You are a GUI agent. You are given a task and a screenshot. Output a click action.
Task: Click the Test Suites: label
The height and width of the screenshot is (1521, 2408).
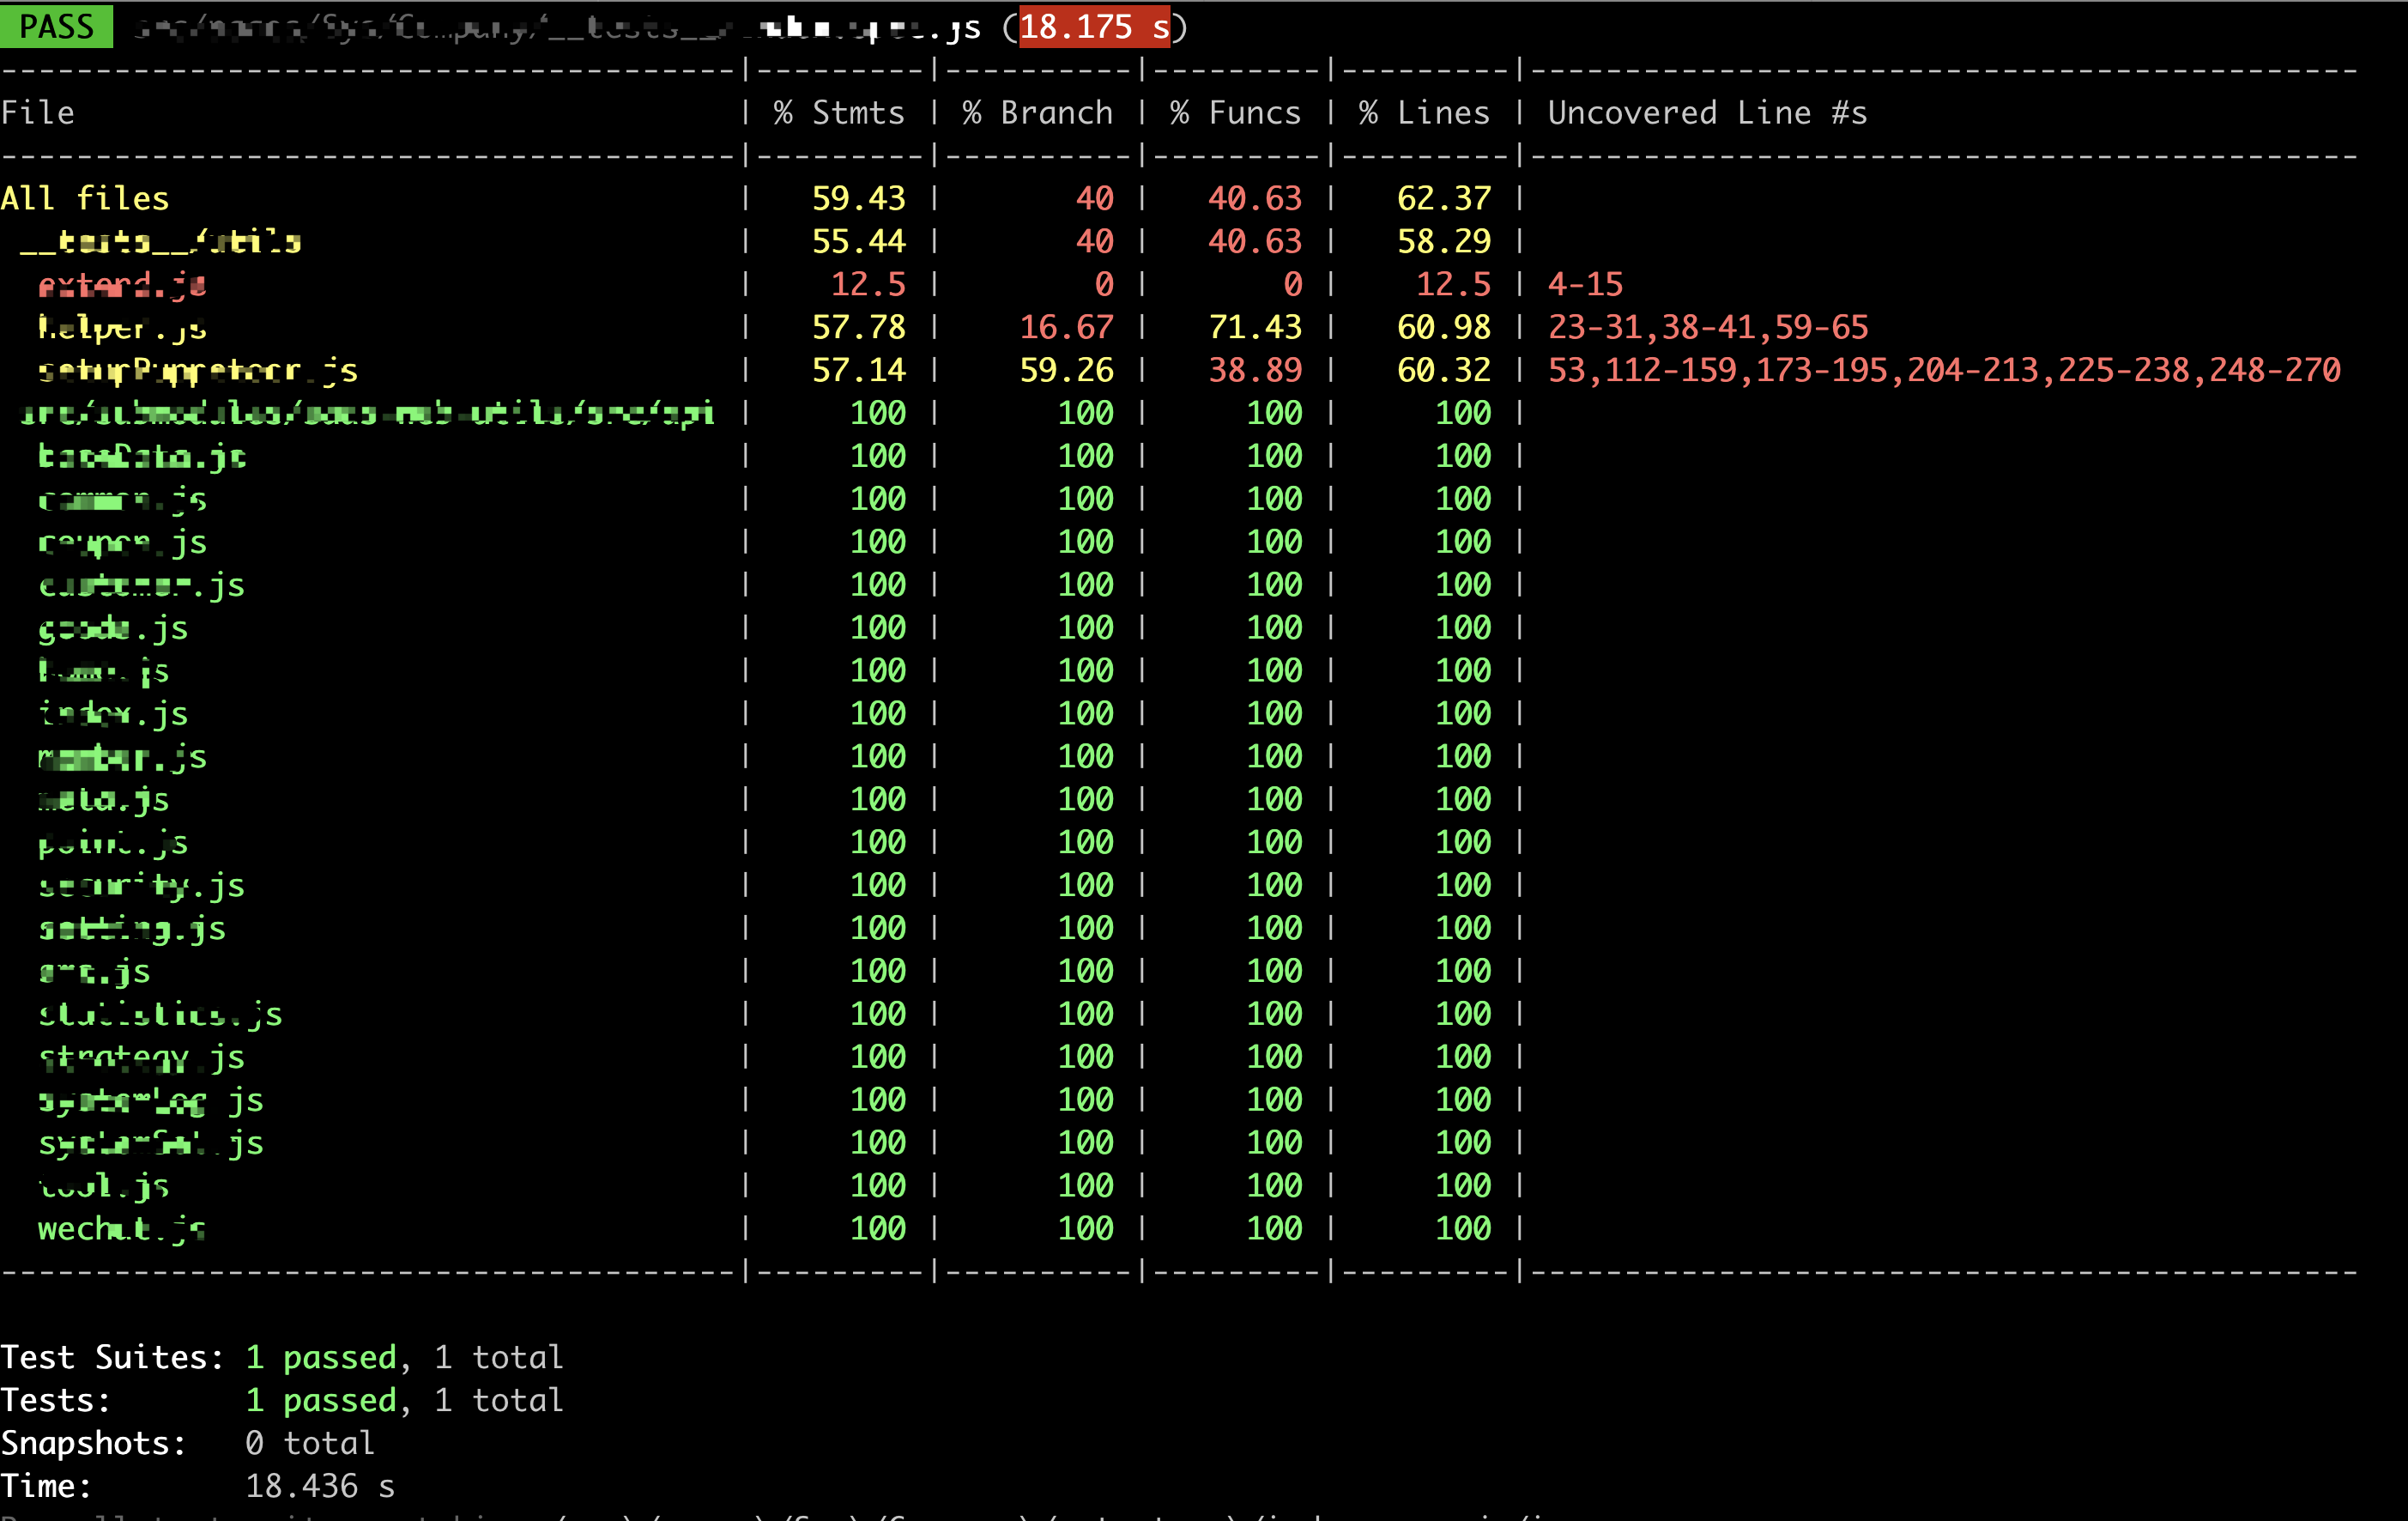pyautogui.click(x=112, y=1358)
